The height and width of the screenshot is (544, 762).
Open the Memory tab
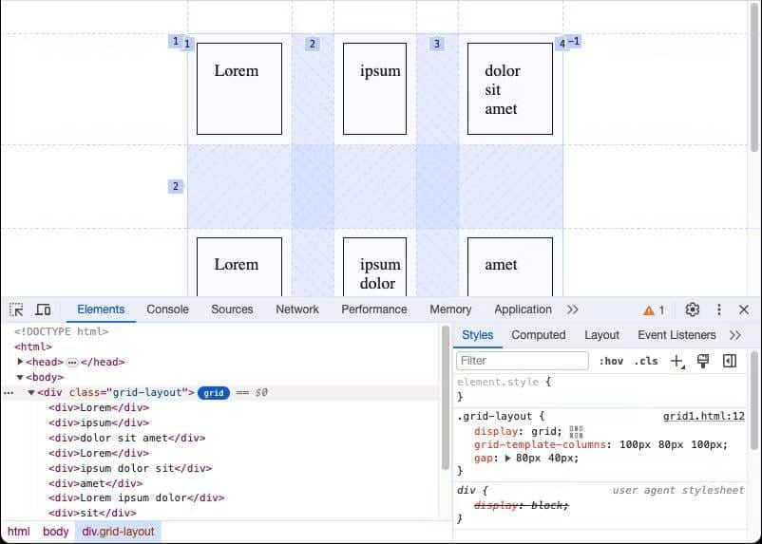tap(450, 310)
